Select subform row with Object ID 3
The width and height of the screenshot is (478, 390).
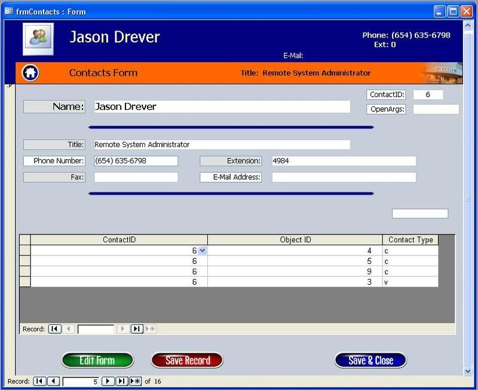coord(25,282)
